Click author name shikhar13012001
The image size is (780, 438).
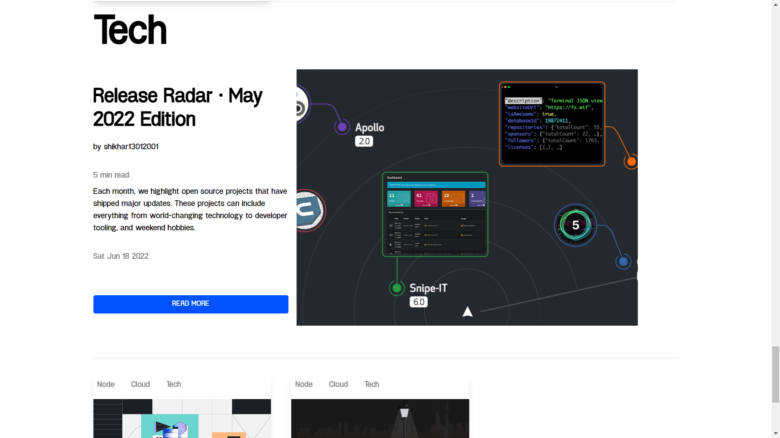(x=131, y=146)
